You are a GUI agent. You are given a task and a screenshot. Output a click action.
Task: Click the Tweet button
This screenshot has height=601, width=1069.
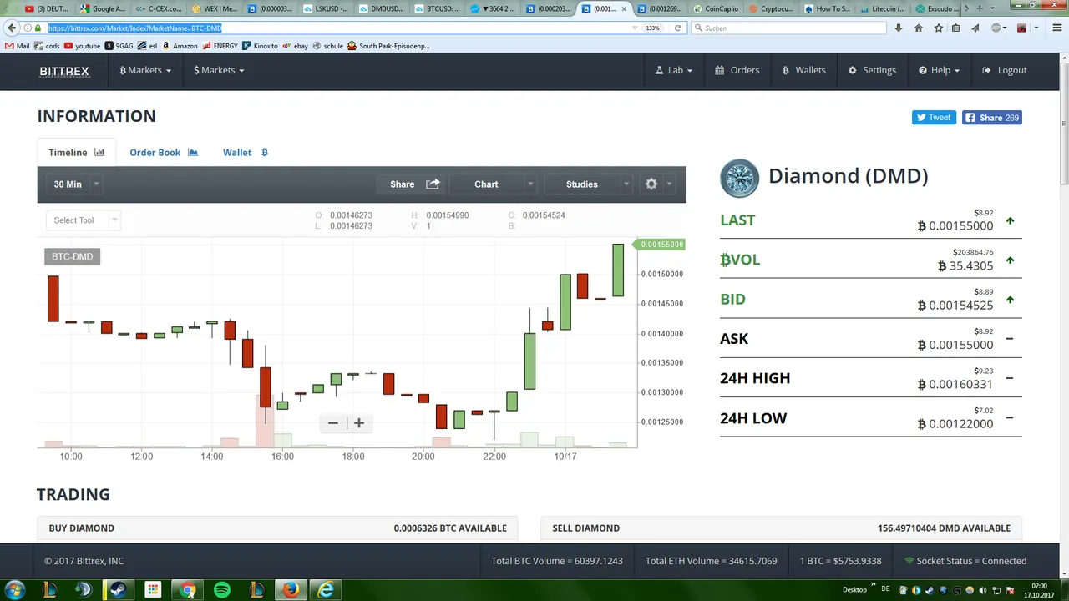click(x=934, y=118)
